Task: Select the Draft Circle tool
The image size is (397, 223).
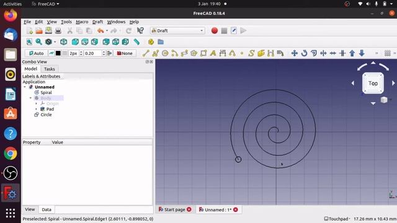Action: [165, 53]
